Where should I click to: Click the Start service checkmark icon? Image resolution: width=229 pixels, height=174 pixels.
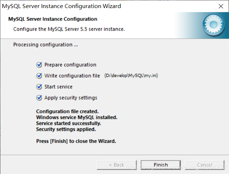point(39,87)
